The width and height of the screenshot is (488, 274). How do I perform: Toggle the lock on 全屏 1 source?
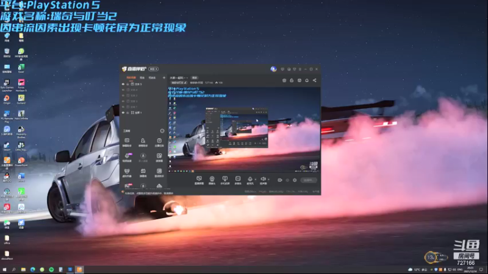127,113
